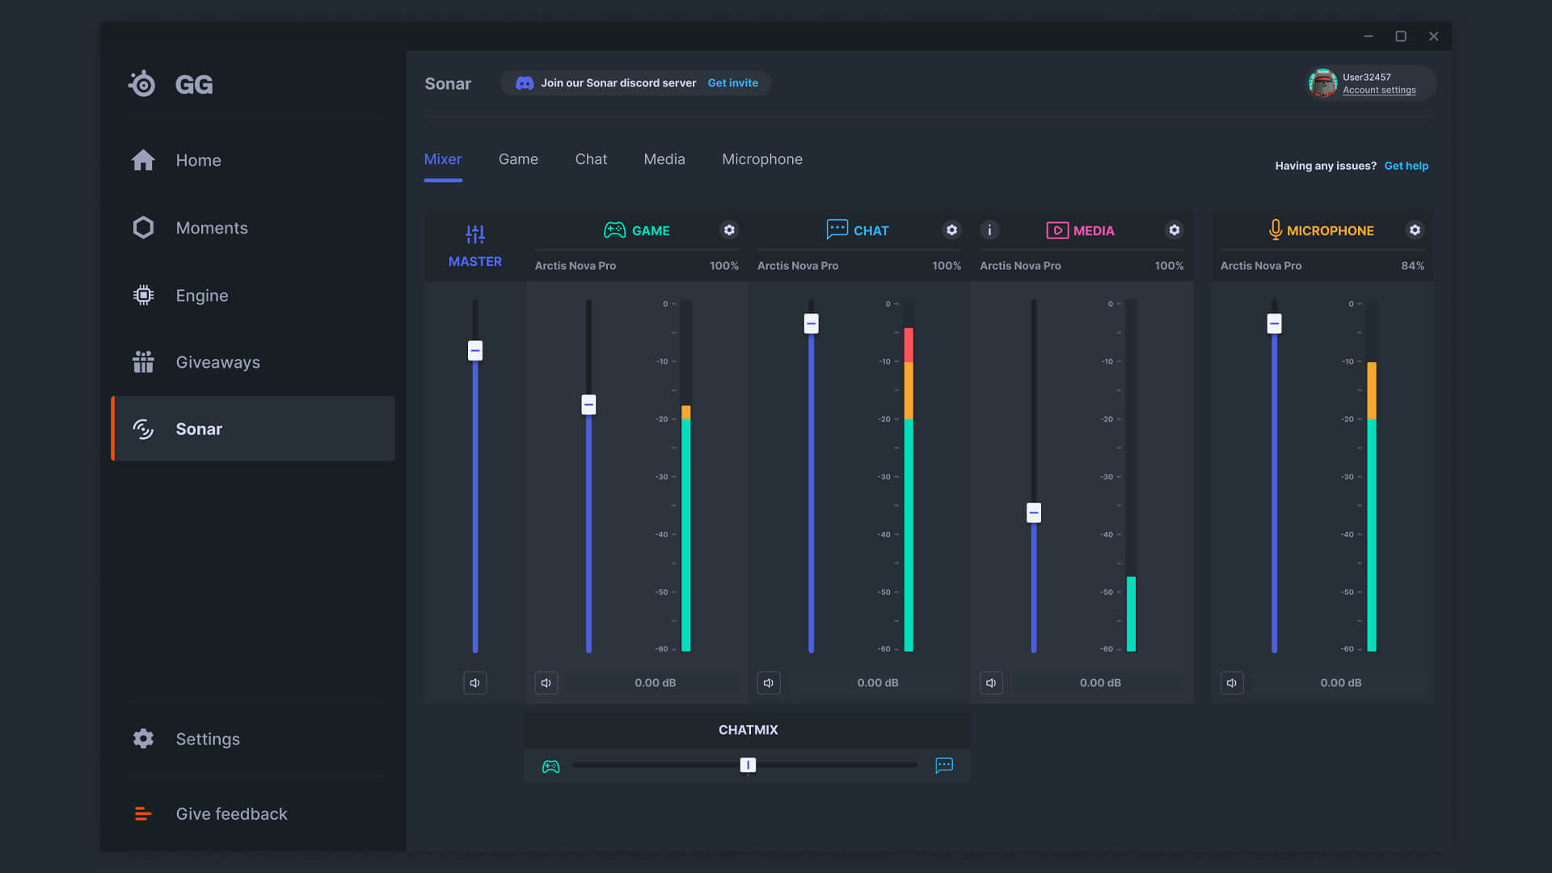Click the Get help link
Image resolution: width=1552 pixels, height=873 pixels.
click(1406, 166)
